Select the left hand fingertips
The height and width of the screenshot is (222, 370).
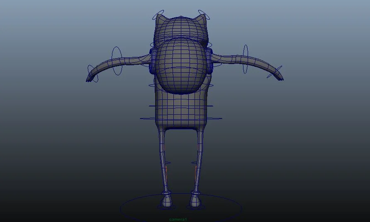click(x=89, y=80)
